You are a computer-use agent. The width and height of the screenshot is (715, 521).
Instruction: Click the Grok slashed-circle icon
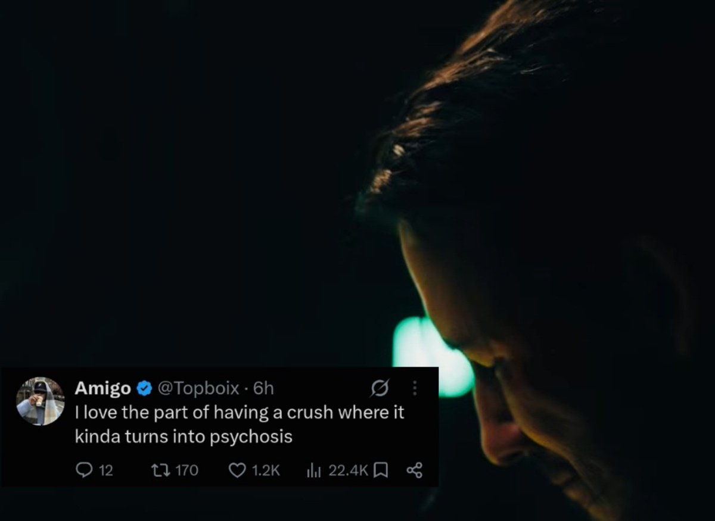[378, 389]
